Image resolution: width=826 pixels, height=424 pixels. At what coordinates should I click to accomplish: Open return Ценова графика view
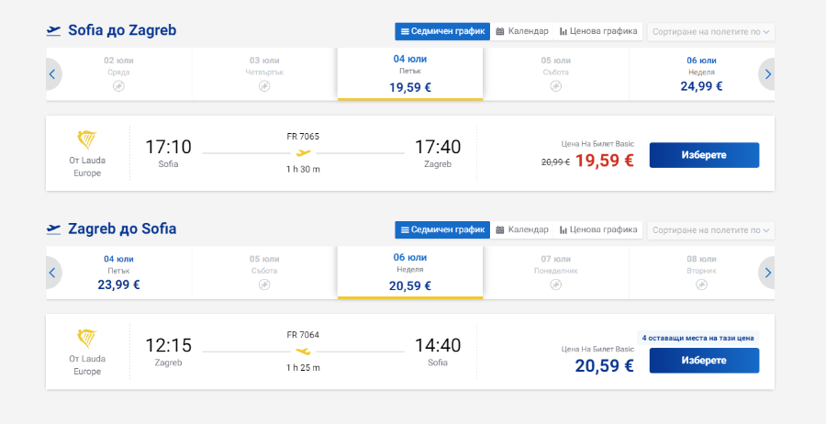point(598,229)
